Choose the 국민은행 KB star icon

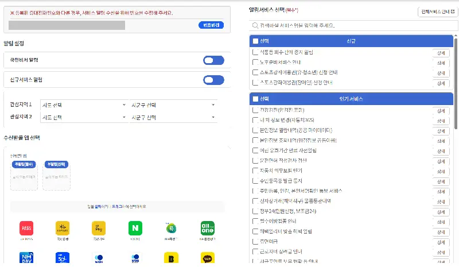[63, 228]
